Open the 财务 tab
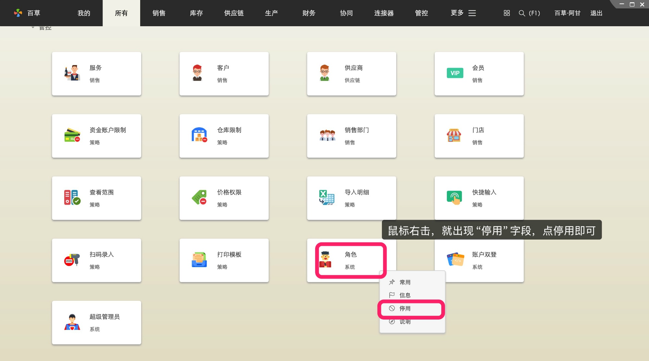This screenshot has width=649, height=361. point(309,13)
